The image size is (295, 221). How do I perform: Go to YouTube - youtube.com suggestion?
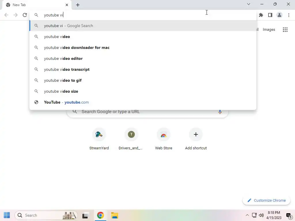(x=143, y=102)
